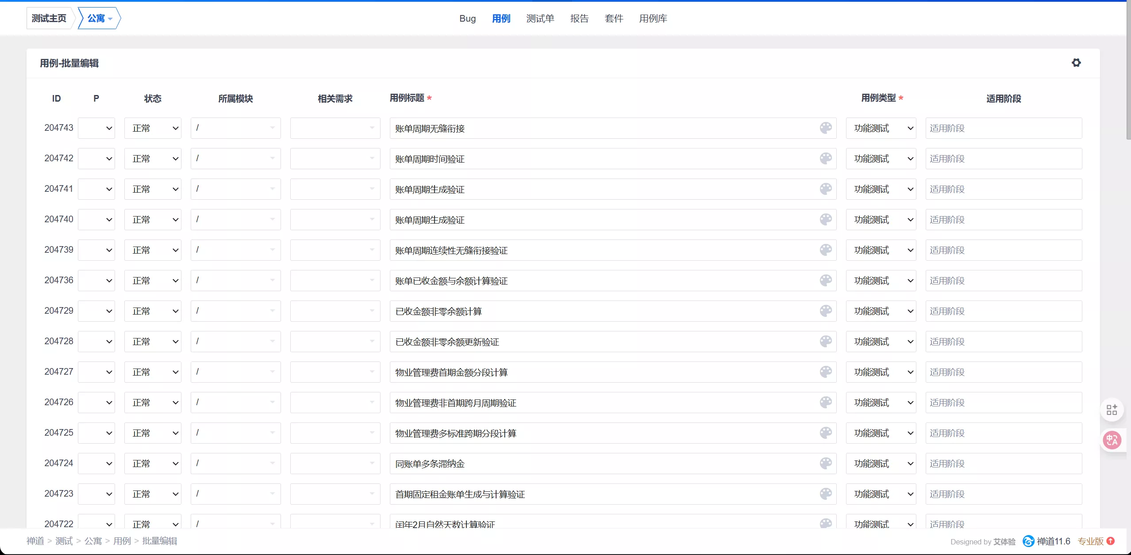Open status dropdown for case 204741
This screenshot has height=555, width=1131.
153,189
